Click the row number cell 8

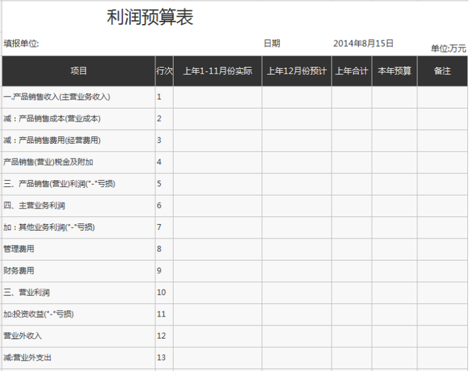[164, 249]
